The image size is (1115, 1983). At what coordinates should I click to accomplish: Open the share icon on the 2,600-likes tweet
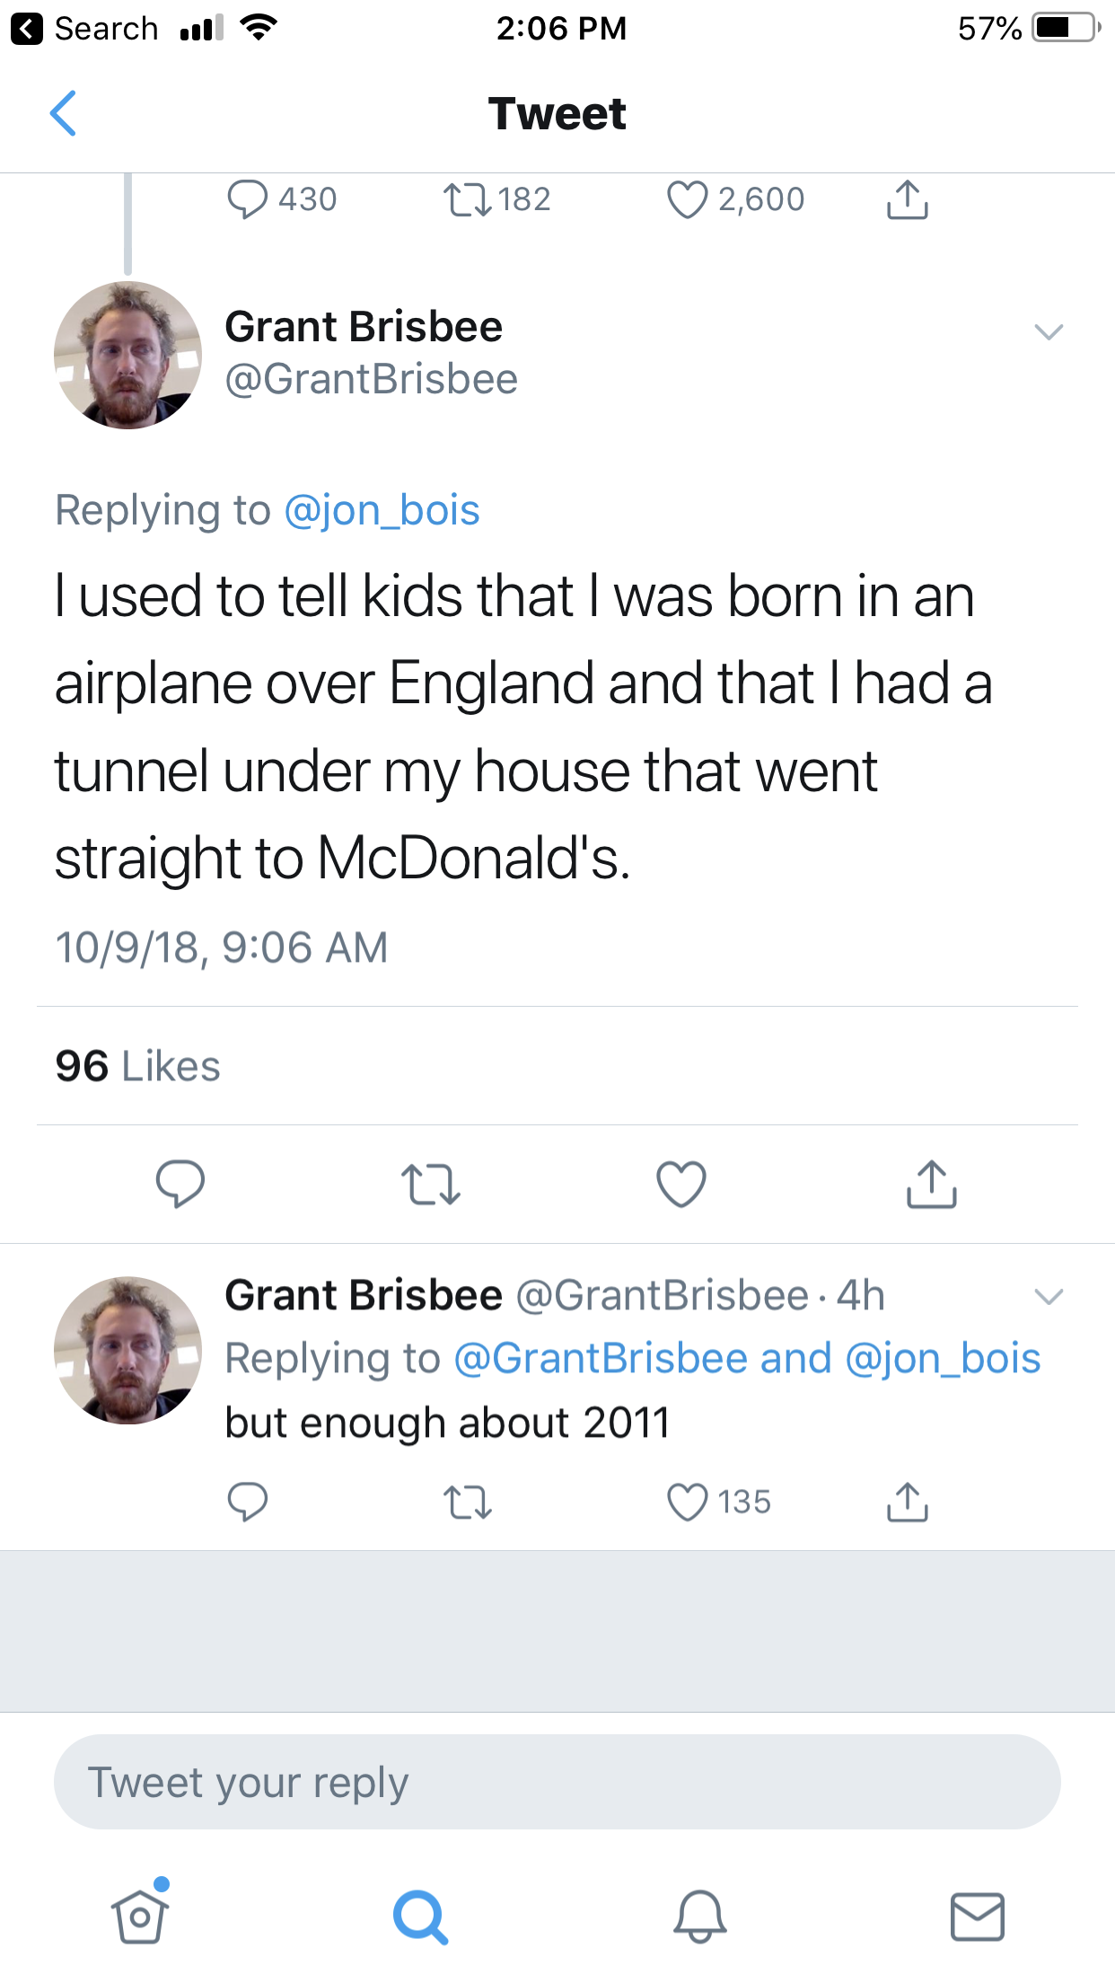907,199
